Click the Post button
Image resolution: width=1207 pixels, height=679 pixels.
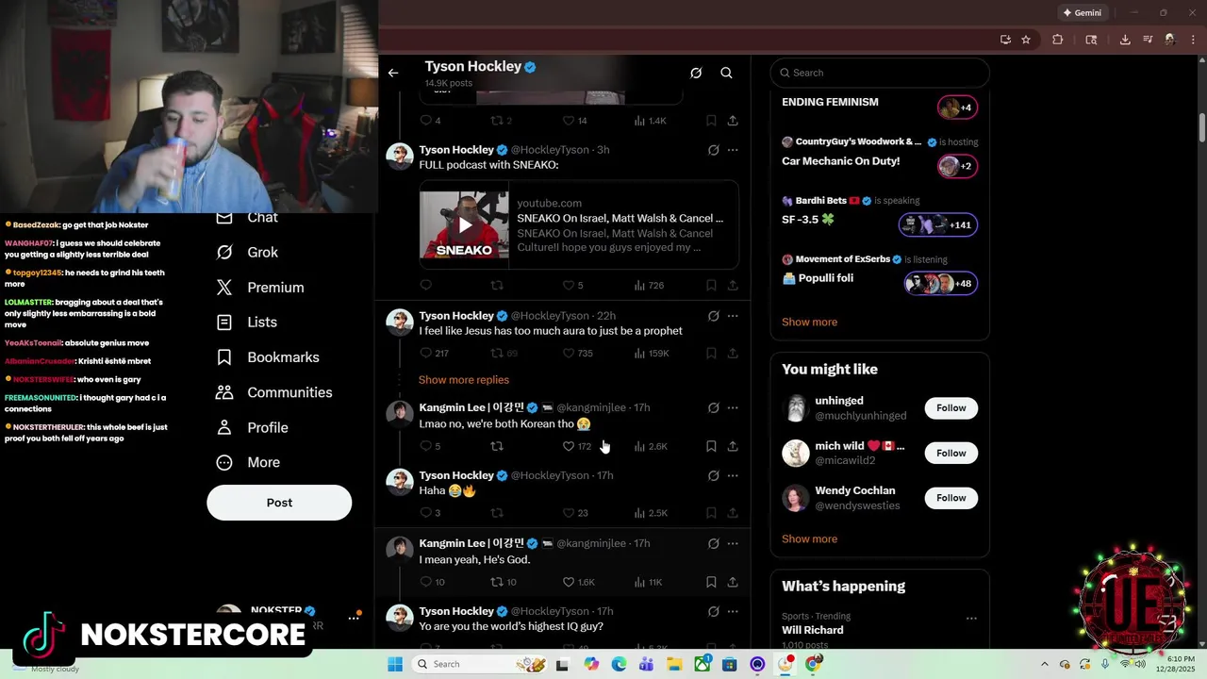pyautogui.click(x=279, y=503)
